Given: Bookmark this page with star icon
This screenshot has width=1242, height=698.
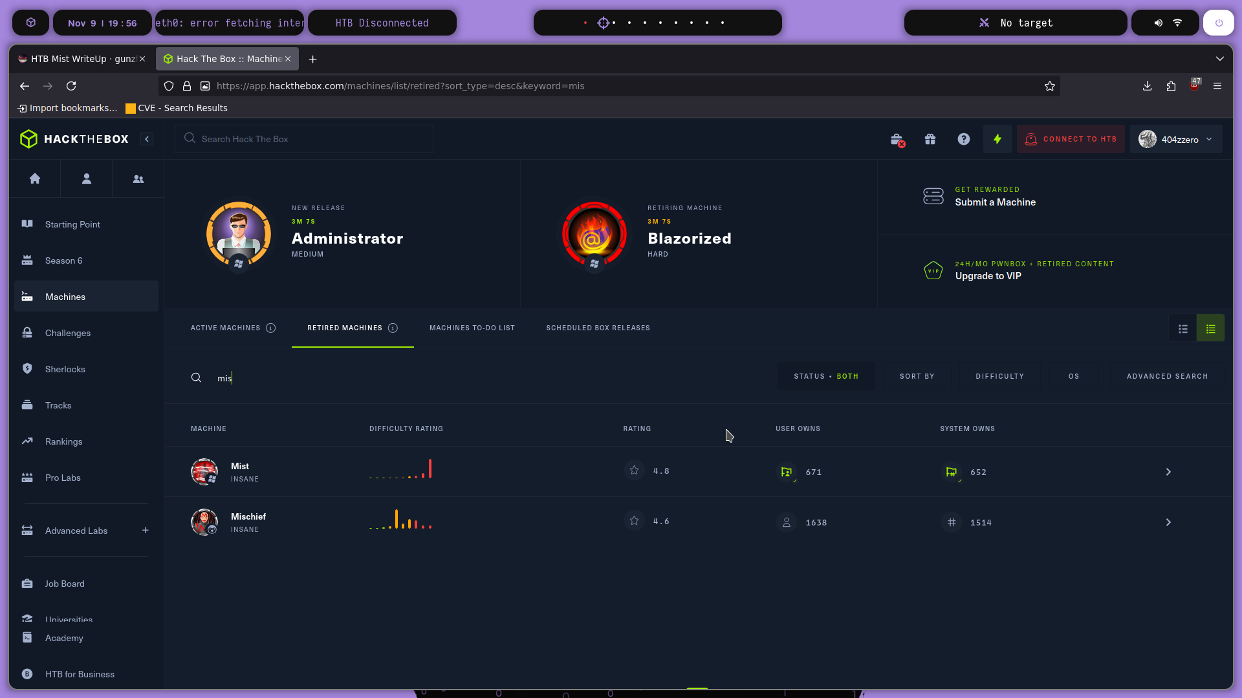Looking at the screenshot, I should [x=1049, y=86].
